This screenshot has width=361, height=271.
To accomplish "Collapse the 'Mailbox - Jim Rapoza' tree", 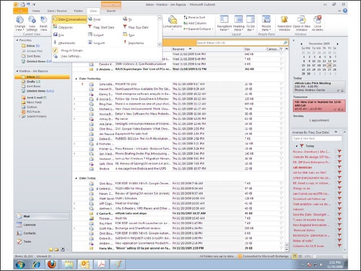I will coord(17,71).
